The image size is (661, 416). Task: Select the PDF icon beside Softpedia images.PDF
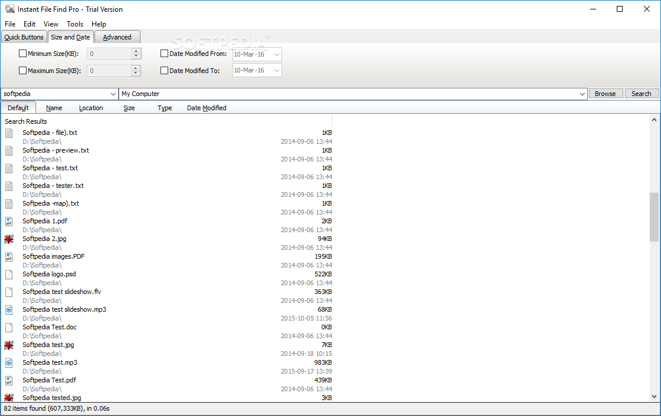tap(9, 257)
